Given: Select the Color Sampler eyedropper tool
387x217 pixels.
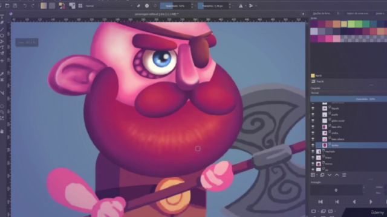Looking at the screenshot, I should 2,74.
